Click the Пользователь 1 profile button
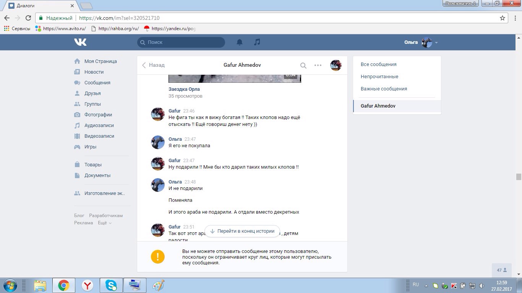 (461, 3)
